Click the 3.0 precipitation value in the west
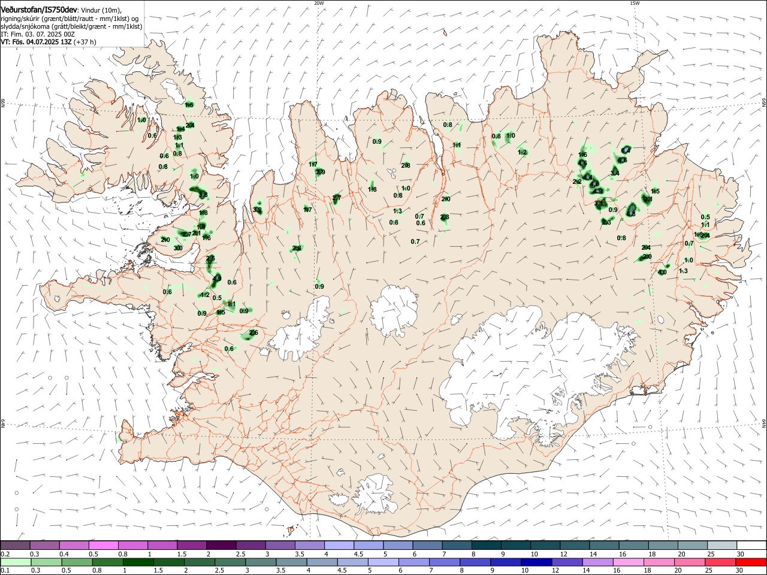This screenshot has height=575, width=767. pyautogui.click(x=178, y=248)
